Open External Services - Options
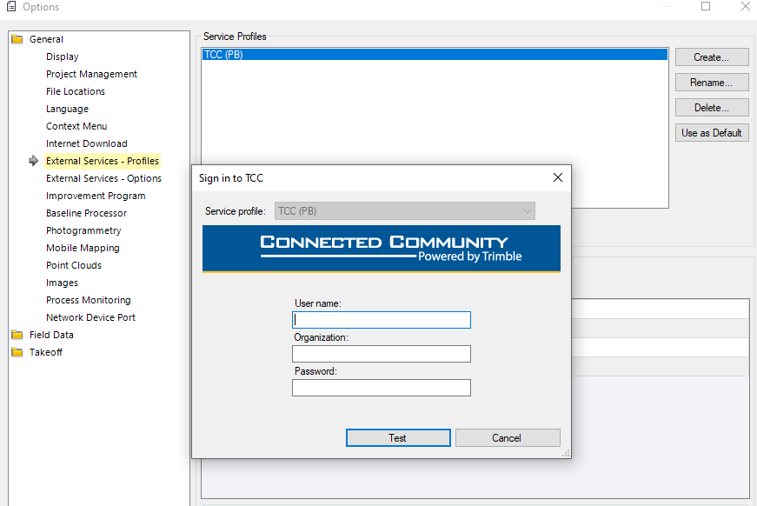 click(103, 178)
